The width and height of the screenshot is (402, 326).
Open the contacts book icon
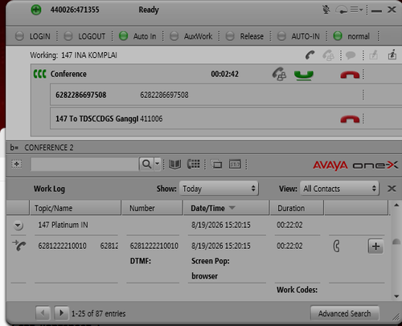(x=174, y=164)
